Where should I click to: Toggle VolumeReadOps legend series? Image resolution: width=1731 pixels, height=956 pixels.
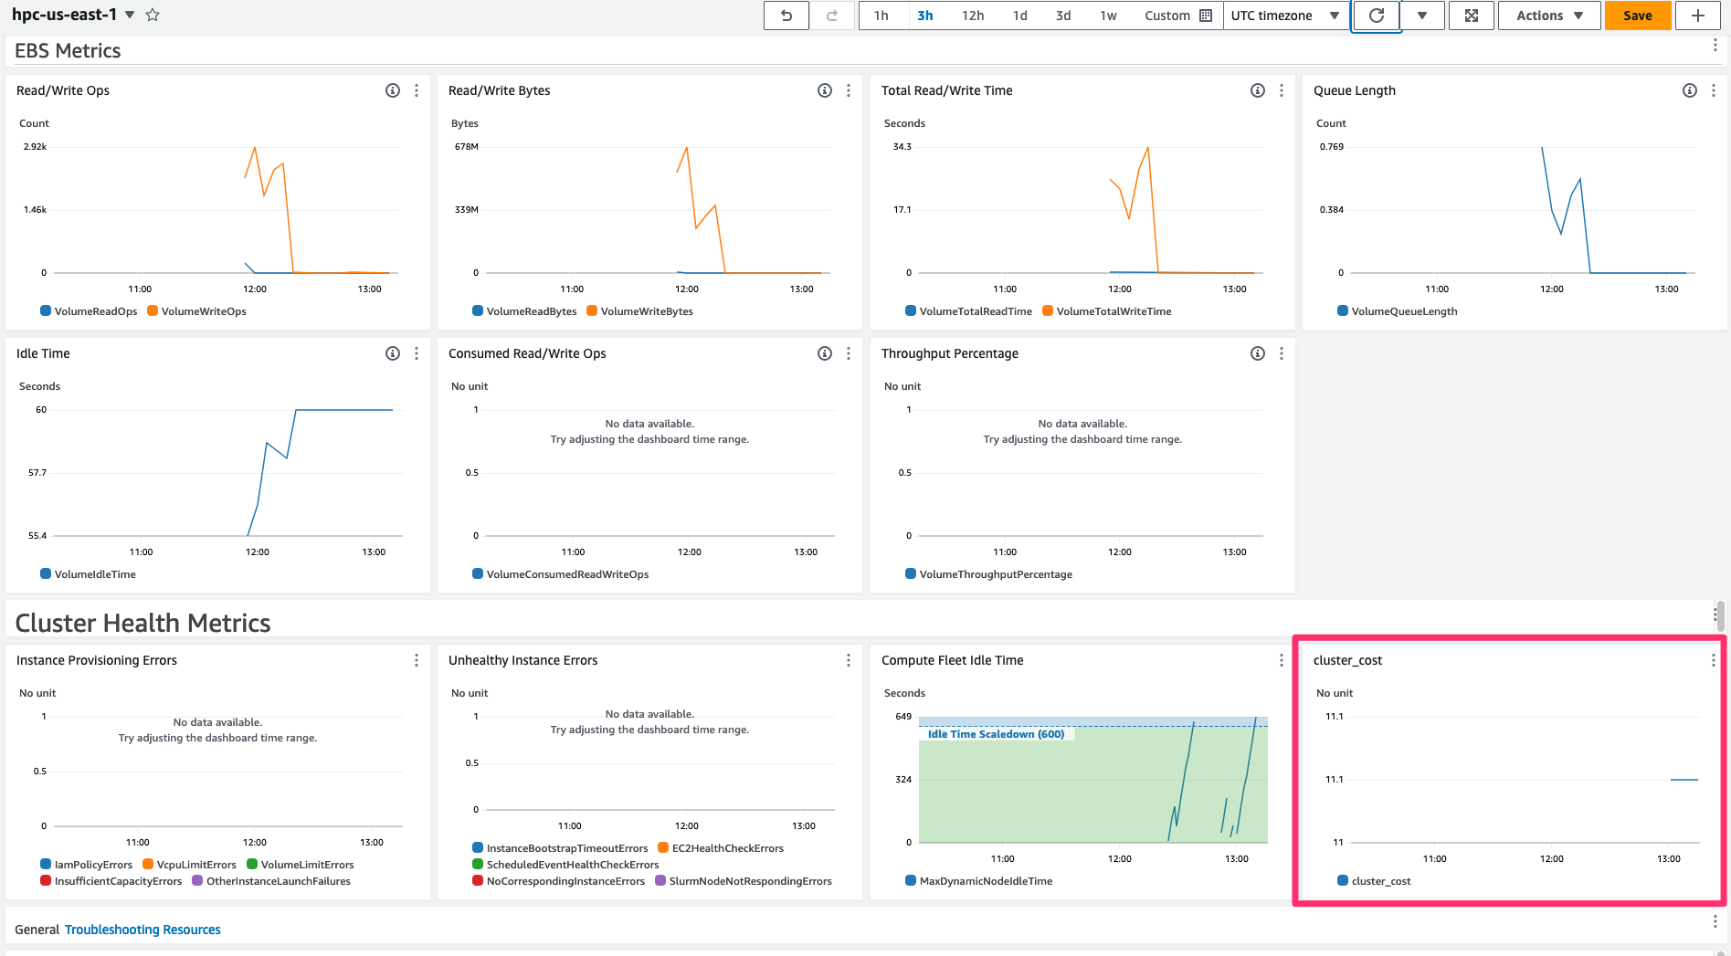pyautogui.click(x=89, y=311)
